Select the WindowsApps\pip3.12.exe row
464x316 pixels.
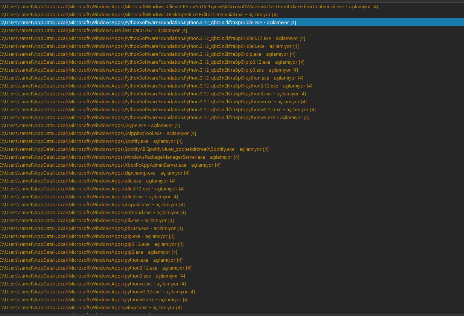[232, 244]
